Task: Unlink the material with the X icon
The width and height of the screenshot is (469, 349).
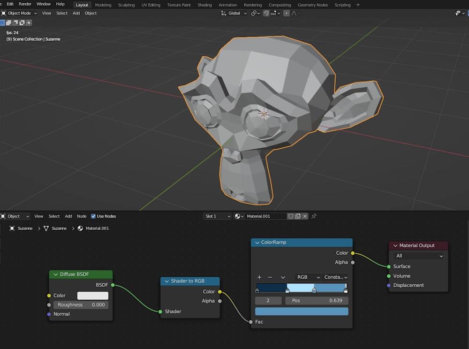Action: click(x=305, y=216)
